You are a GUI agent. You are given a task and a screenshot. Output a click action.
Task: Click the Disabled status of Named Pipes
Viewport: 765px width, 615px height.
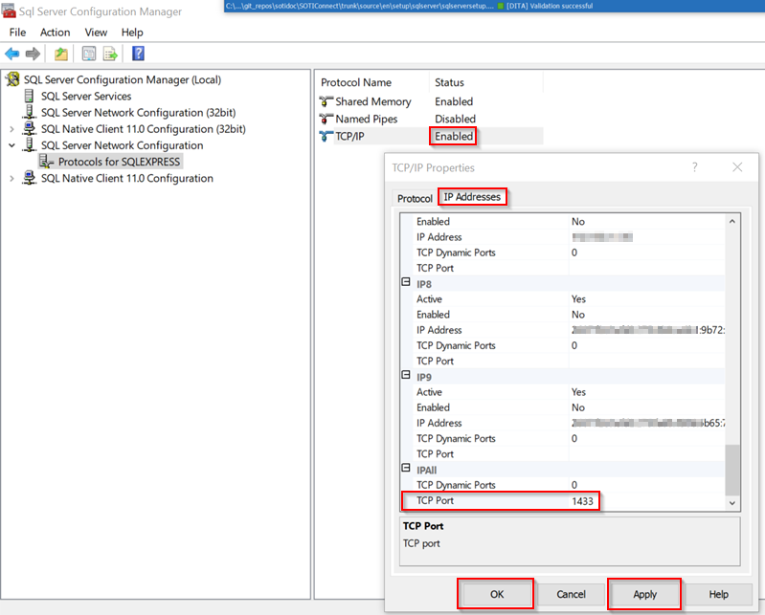tap(455, 119)
